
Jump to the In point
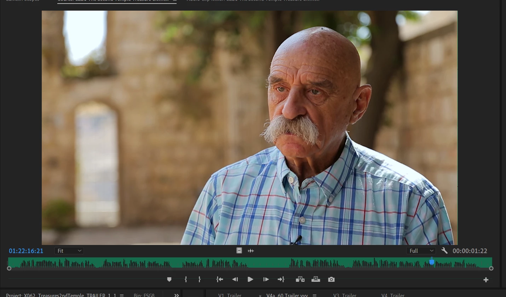220,279
